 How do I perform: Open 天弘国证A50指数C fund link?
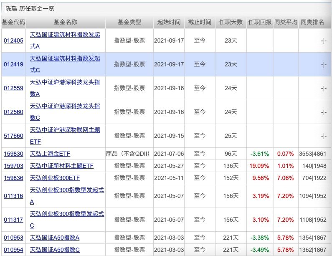(55, 250)
